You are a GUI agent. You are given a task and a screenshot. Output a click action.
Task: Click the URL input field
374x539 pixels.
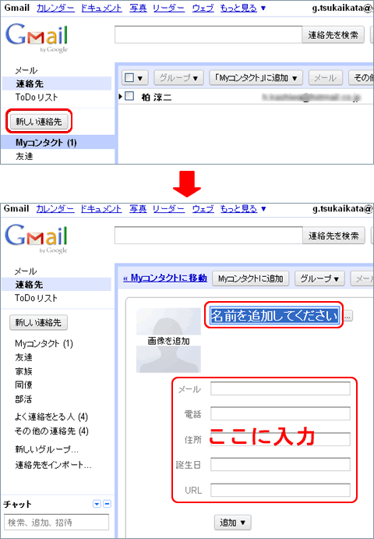click(280, 490)
